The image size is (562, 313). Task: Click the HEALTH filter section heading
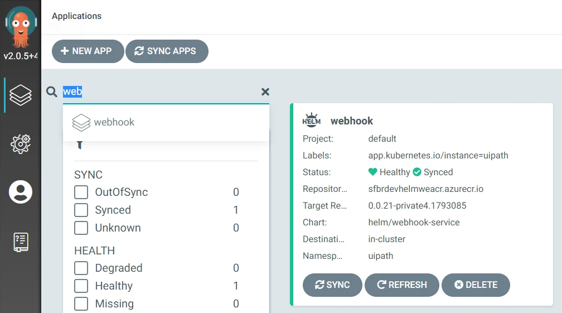tap(95, 251)
